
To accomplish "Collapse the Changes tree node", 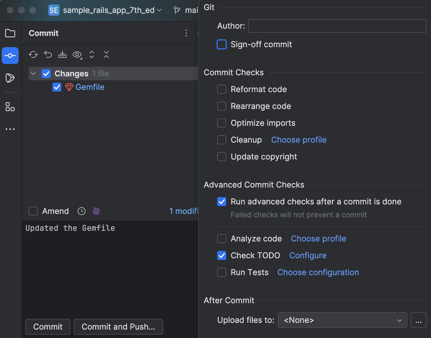I will tap(33, 73).
